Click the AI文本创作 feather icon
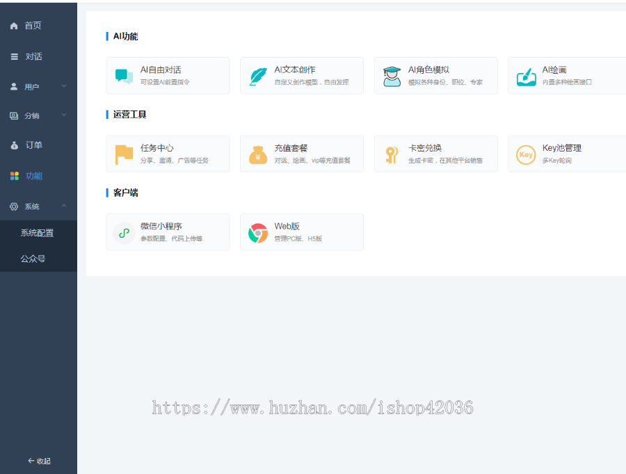This screenshot has height=474, width=626. pyautogui.click(x=258, y=76)
